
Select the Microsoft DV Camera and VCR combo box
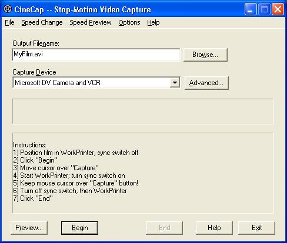tap(96, 83)
